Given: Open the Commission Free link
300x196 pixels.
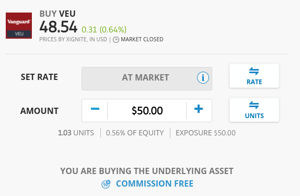Looking at the screenshot, I should point(155,183).
